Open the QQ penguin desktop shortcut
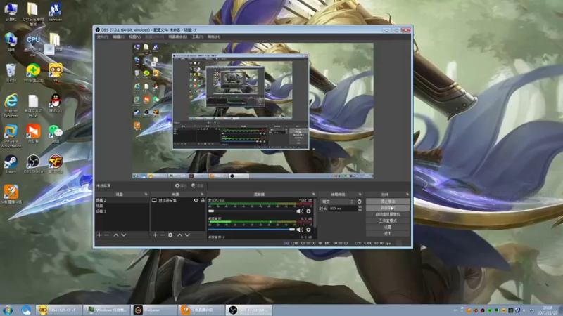This screenshot has width=563, height=316. (56, 103)
